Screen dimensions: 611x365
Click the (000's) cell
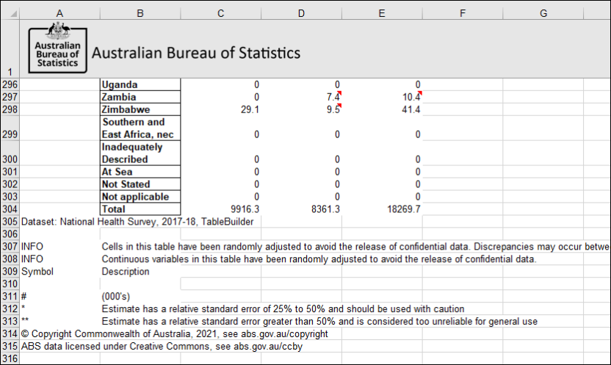click(140, 297)
